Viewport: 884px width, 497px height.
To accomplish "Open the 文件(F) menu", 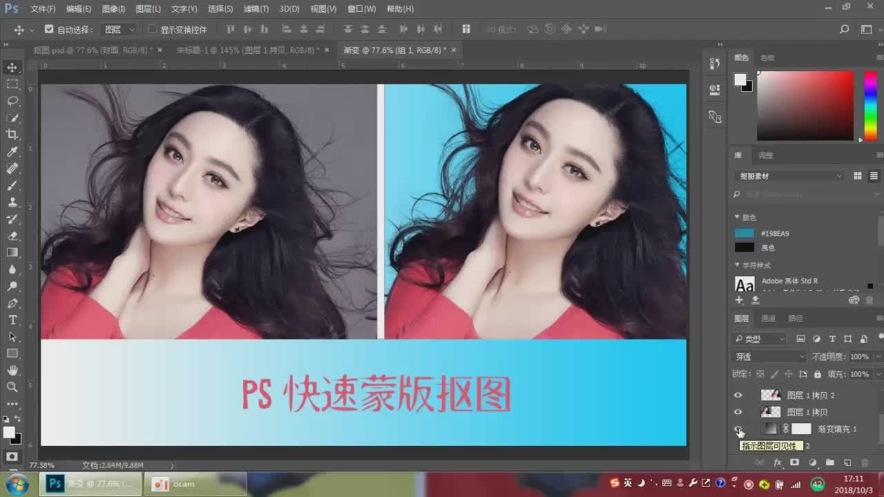I will pos(43,9).
